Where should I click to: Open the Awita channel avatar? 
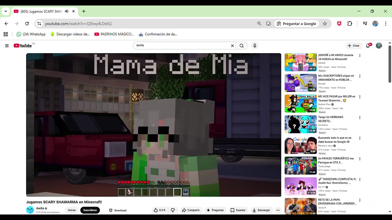[30, 210]
